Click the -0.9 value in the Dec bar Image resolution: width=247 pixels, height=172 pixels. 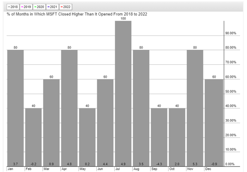click(x=214, y=164)
